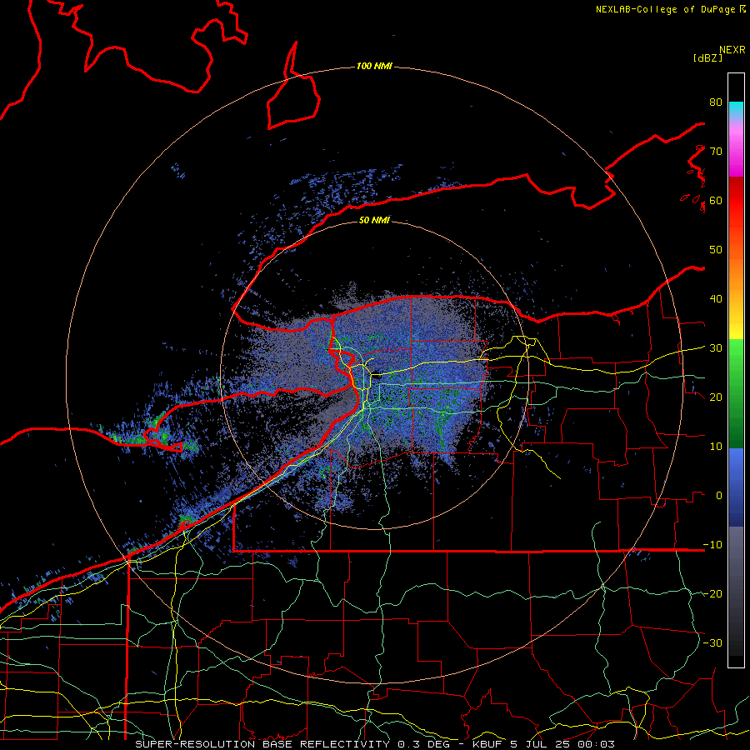Screen dimensions: 750x750
Task: Click the dBZ unit label above color scale
Action: [707, 57]
